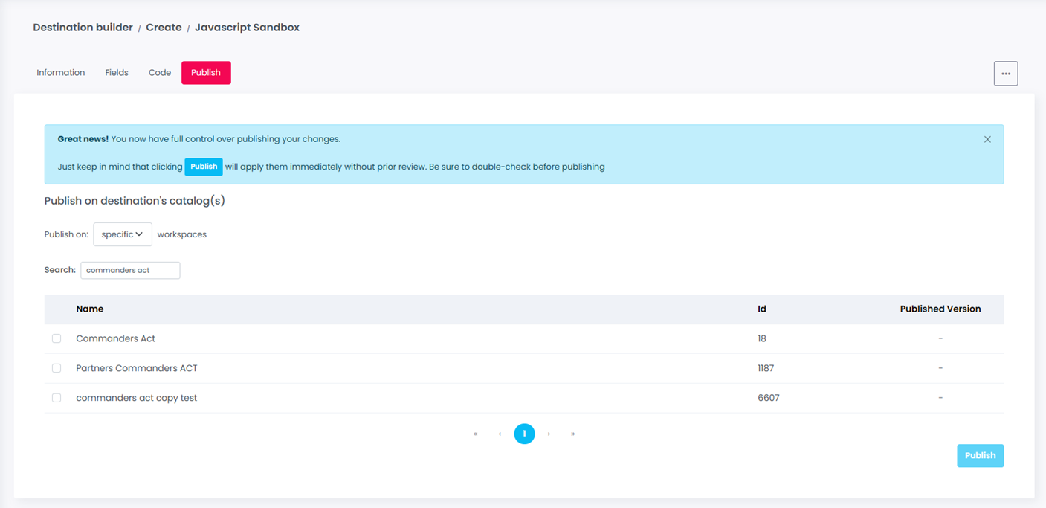Go to previous page arrow
Image resolution: width=1046 pixels, height=508 pixels.
point(500,434)
